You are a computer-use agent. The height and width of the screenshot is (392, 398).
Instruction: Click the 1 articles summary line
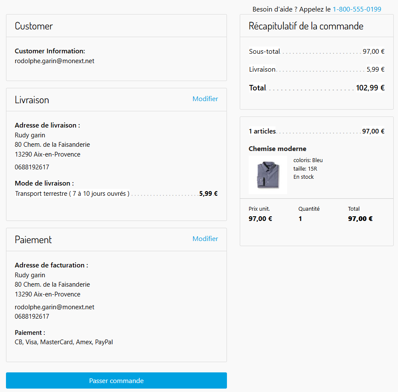click(317, 131)
